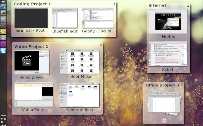Click the tools icon above the clock

pos(2,122)
